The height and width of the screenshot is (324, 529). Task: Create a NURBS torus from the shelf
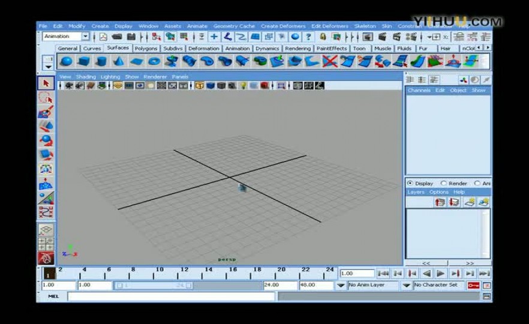tap(154, 61)
